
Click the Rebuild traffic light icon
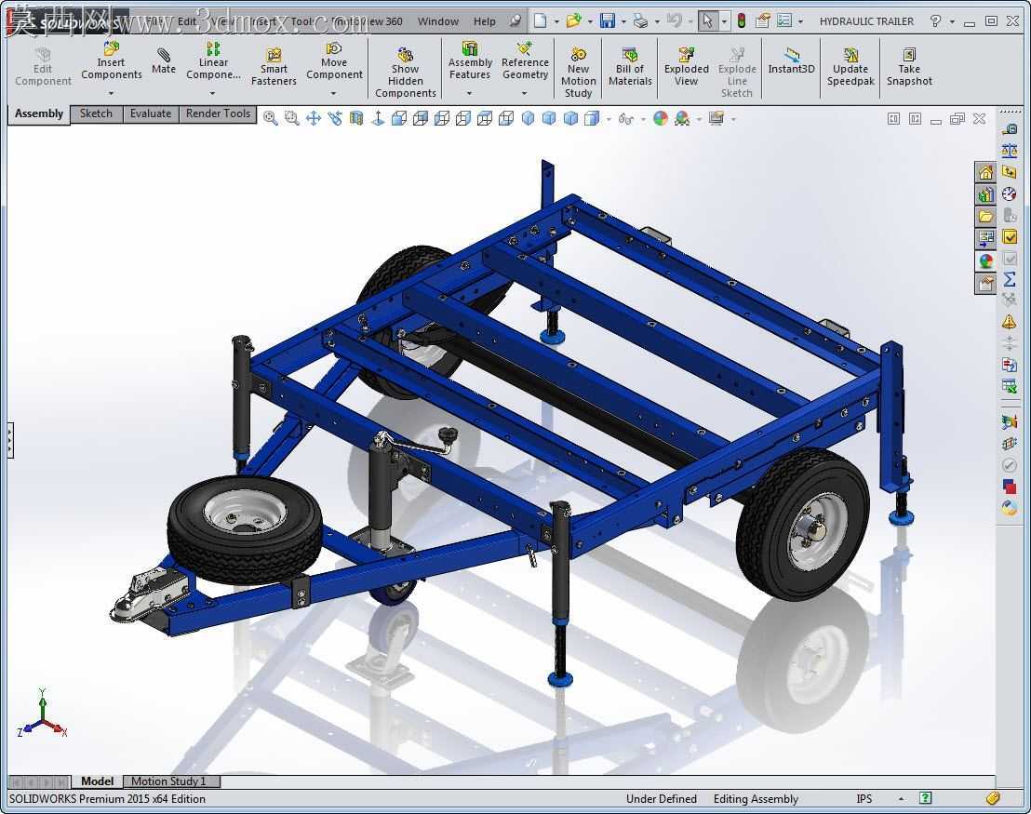tap(742, 21)
